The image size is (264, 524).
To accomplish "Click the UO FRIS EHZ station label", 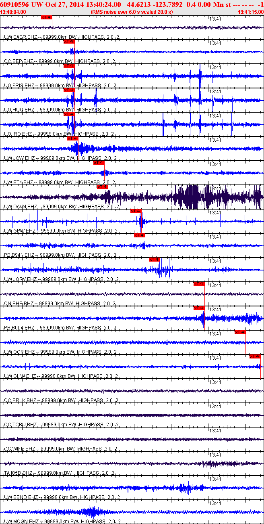I will click(60, 86).
